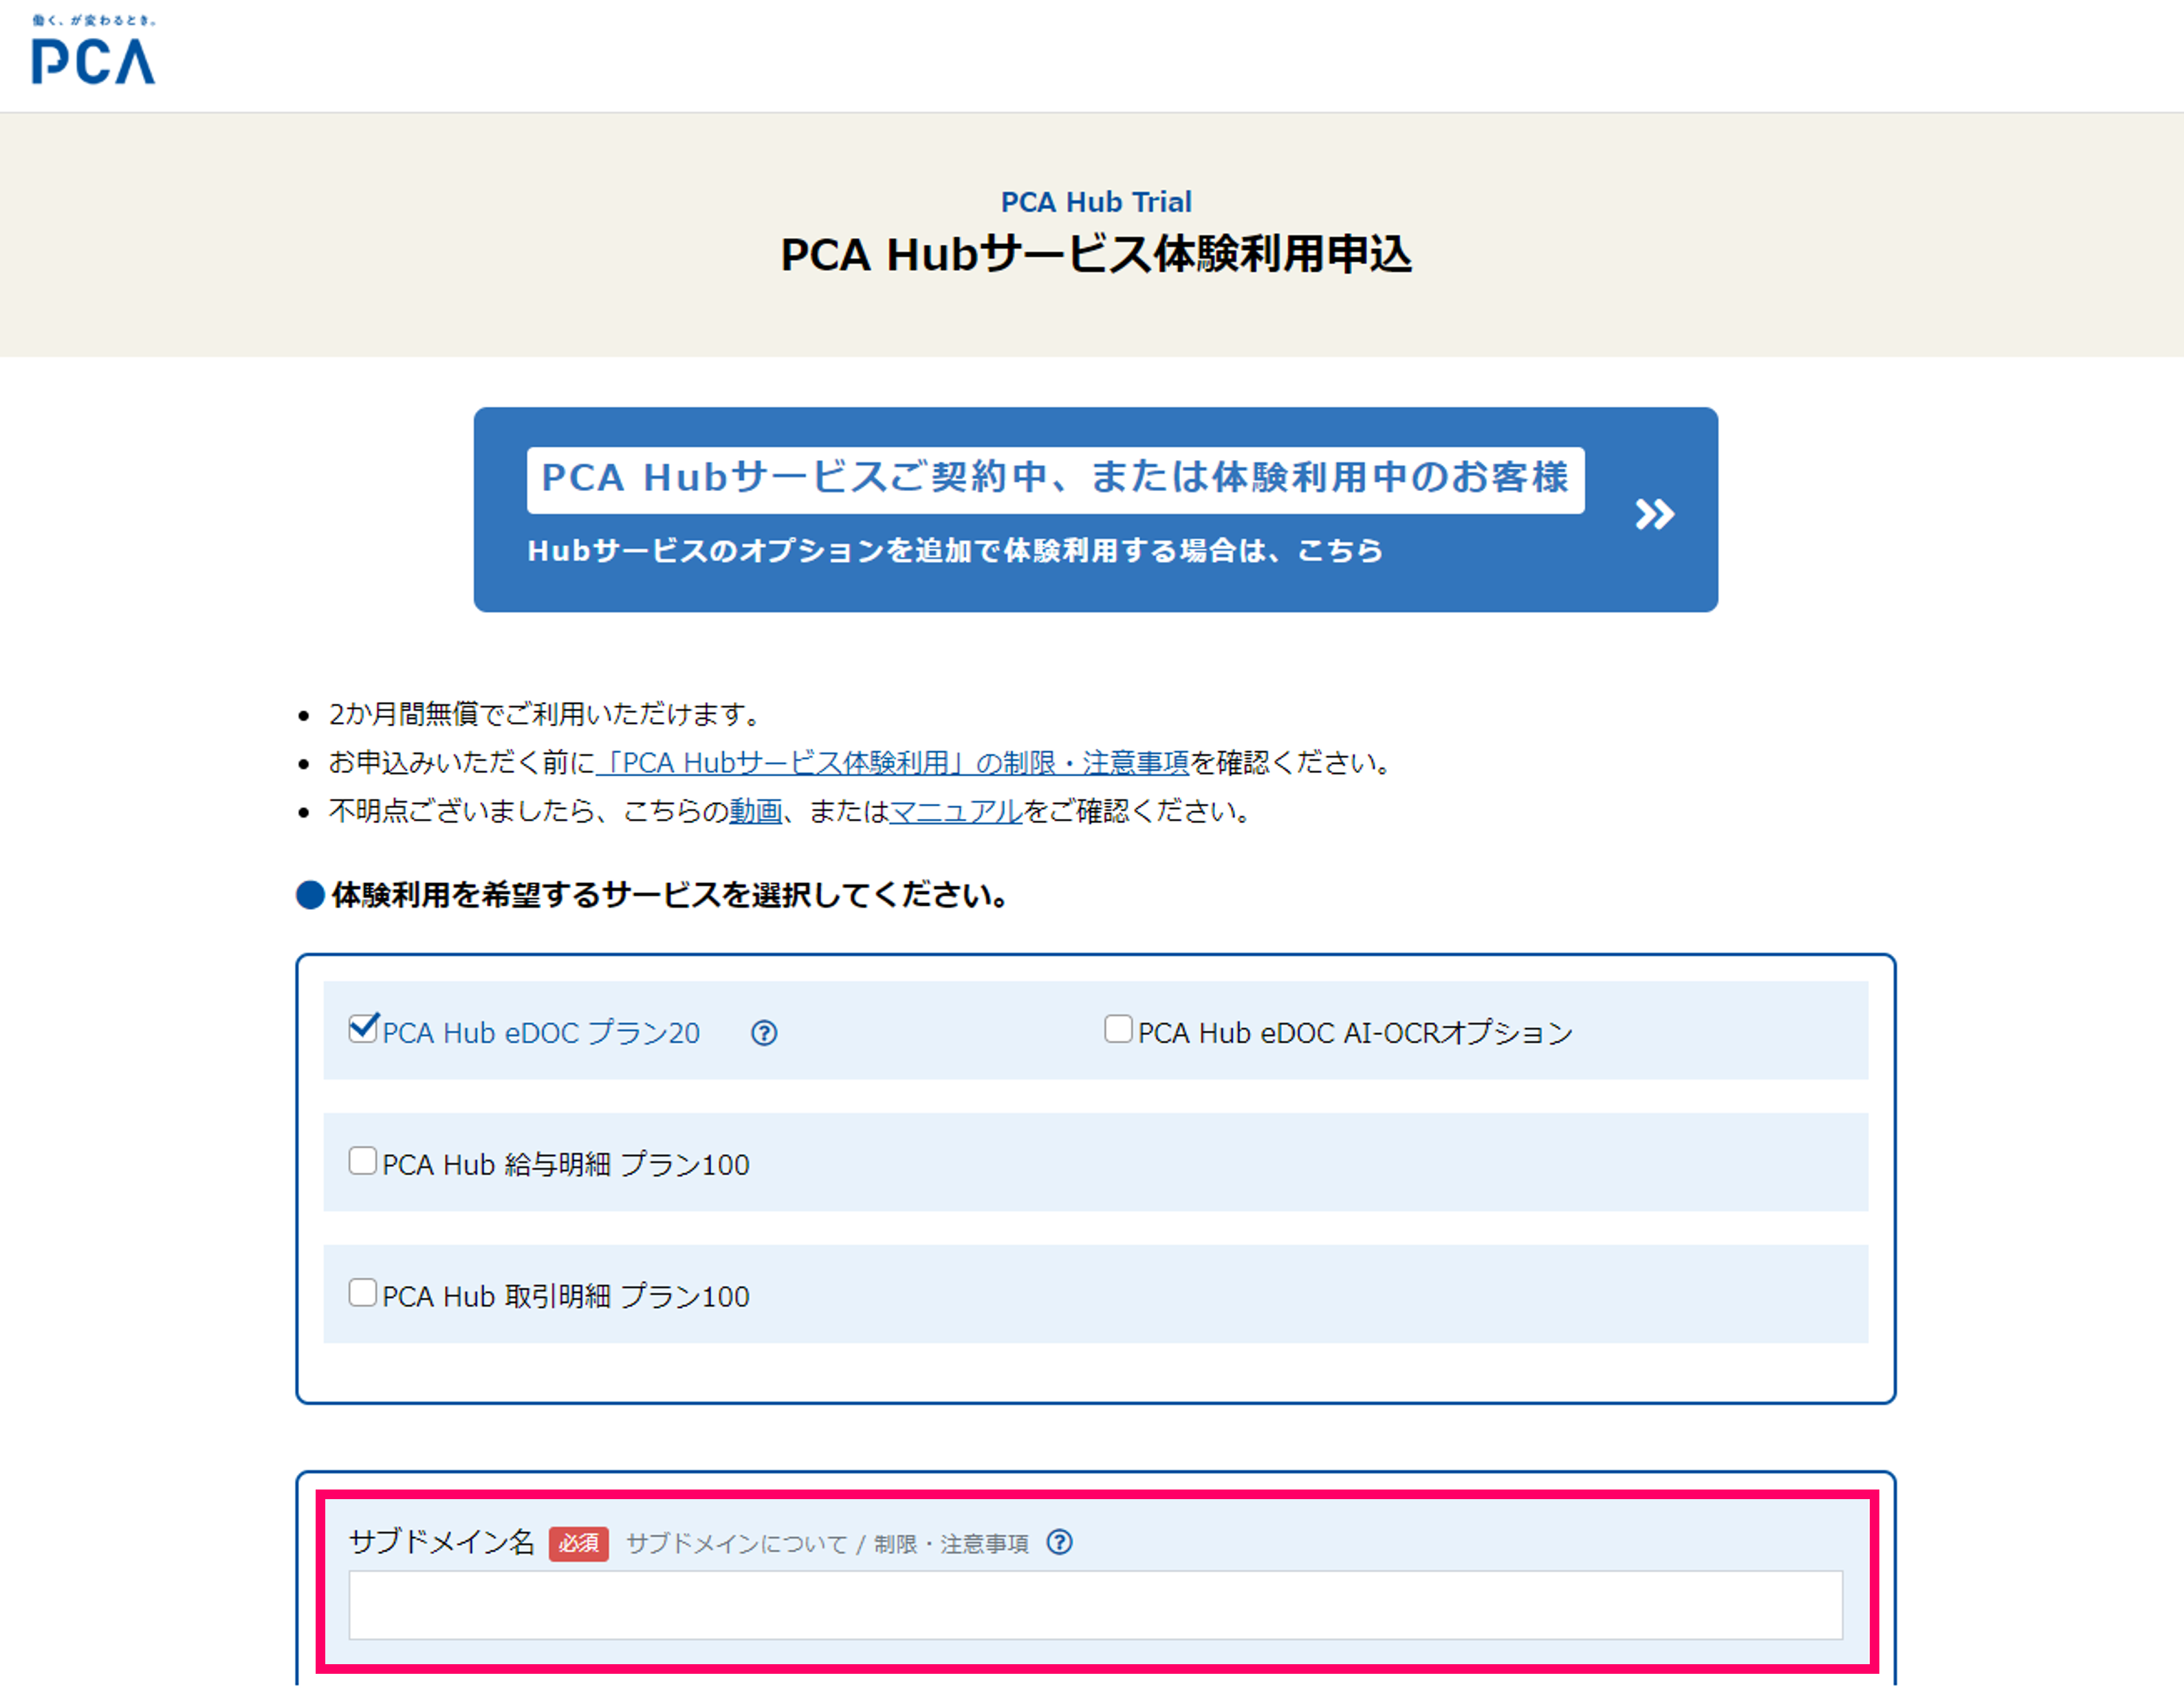This screenshot has height=1702, width=2184.
Task: Click help icon beside サブドメイン名 label
Action: click(1059, 1542)
